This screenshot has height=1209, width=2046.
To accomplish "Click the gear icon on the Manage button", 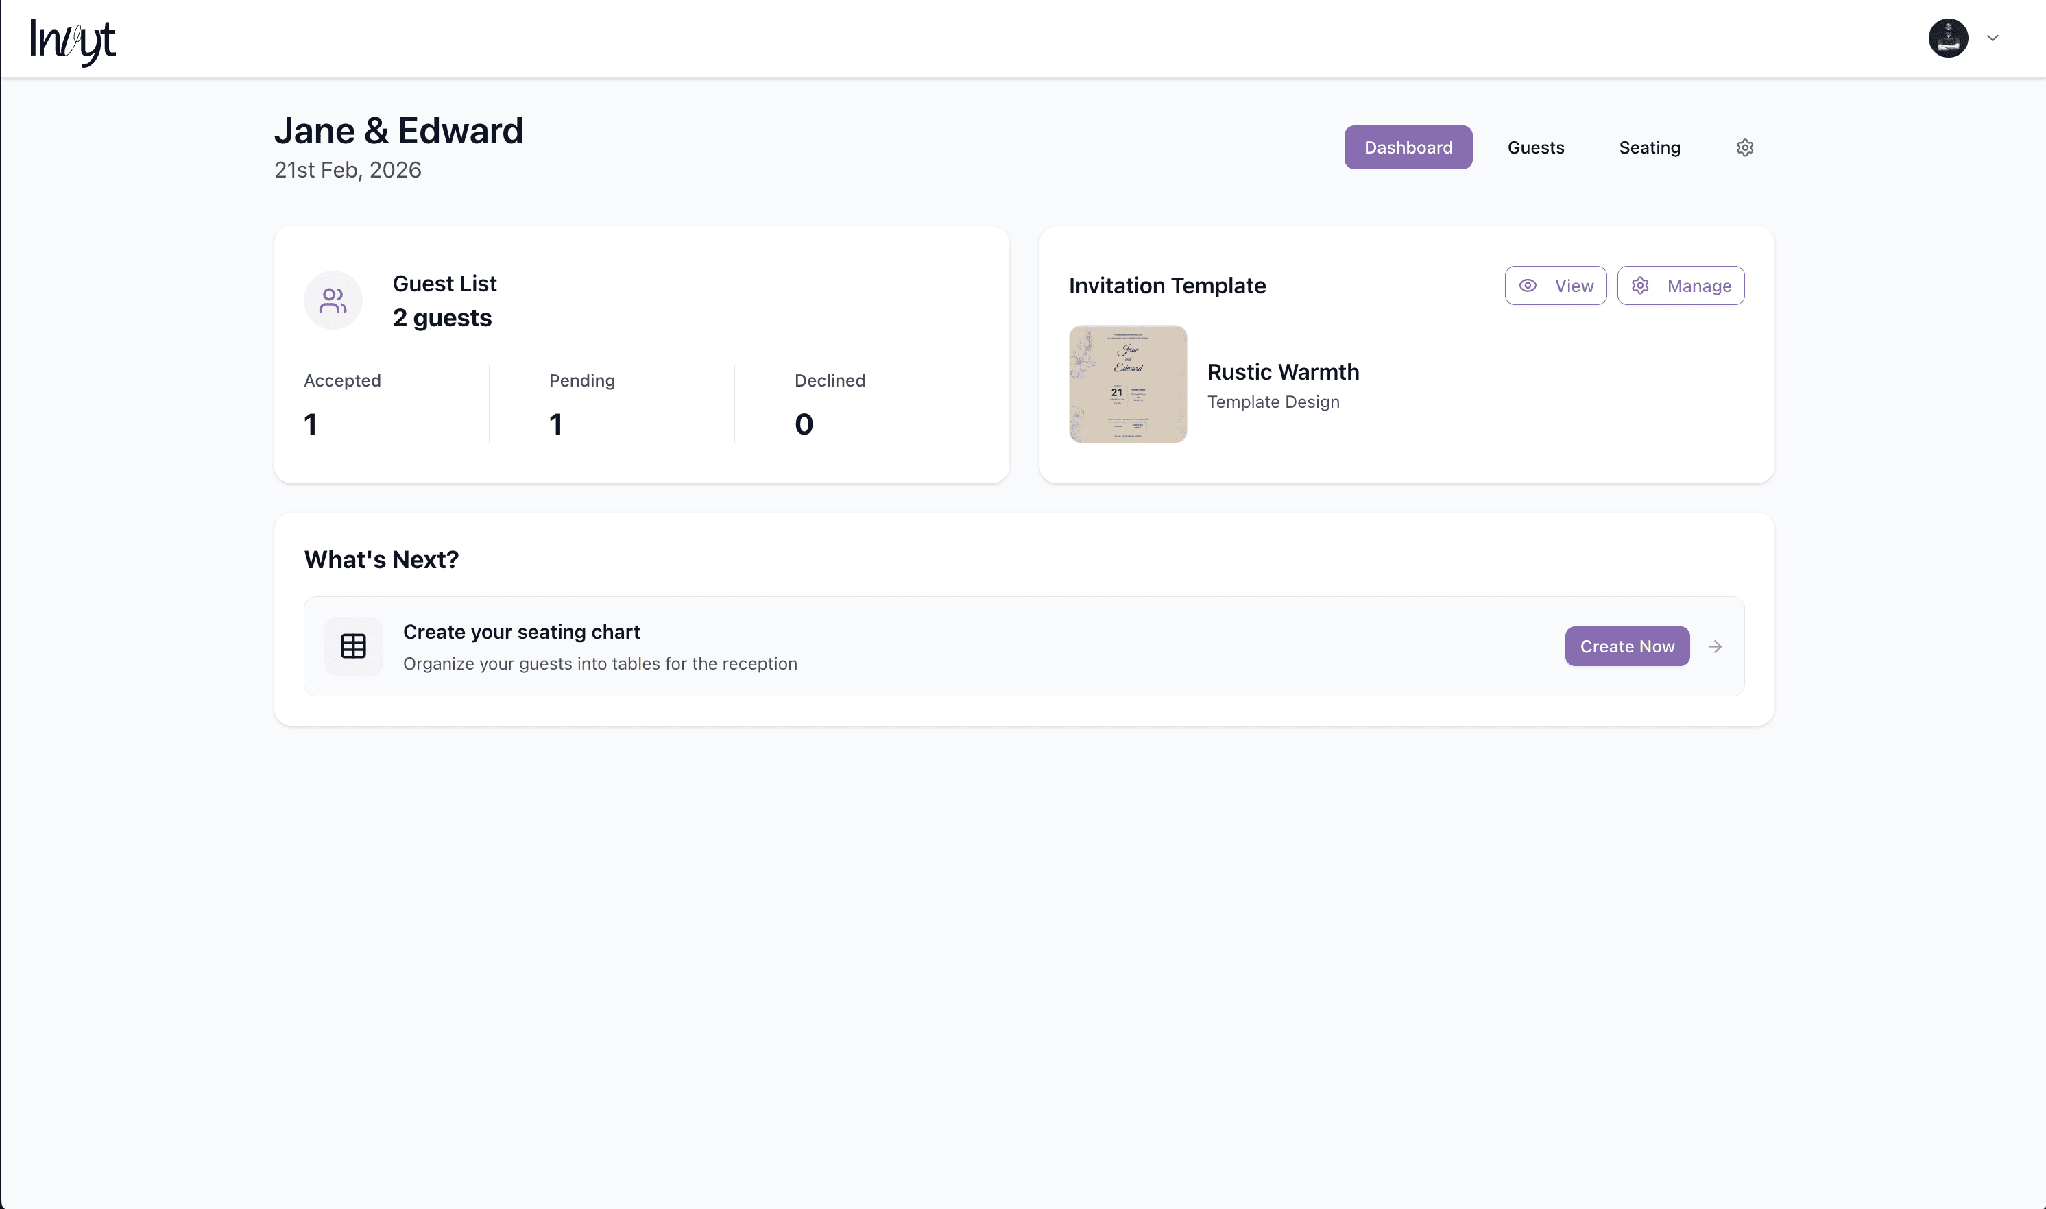I will click(x=1640, y=285).
